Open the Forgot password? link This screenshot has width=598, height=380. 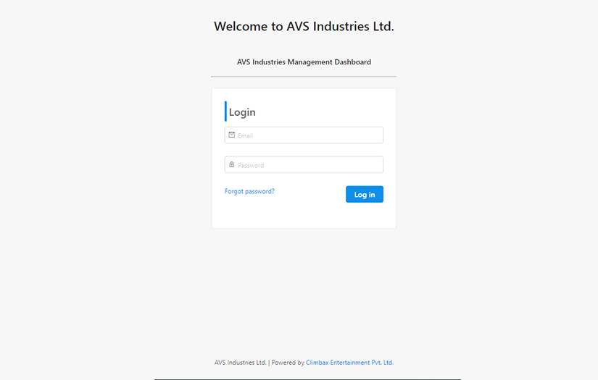pos(249,191)
